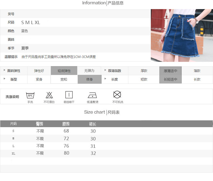Select the 无弹力 elasticity cell
The height and width of the screenshot is (181, 213).
tap(89, 71)
